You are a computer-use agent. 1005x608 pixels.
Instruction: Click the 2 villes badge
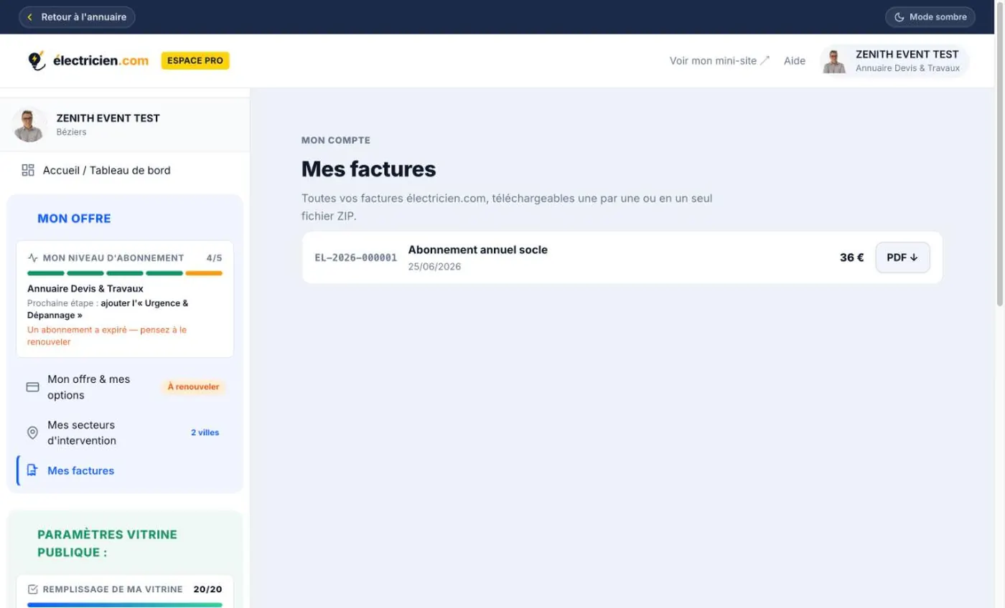pyautogui.click(x=205, y=433)
